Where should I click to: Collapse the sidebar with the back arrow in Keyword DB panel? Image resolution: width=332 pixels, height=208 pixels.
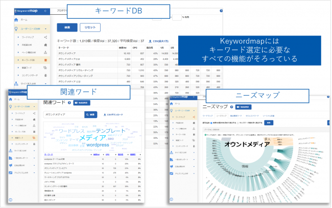click(x=45, y=11)
